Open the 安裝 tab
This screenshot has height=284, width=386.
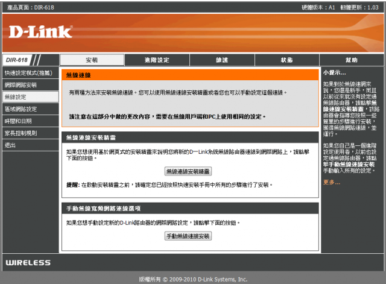[x=92, y=60]
